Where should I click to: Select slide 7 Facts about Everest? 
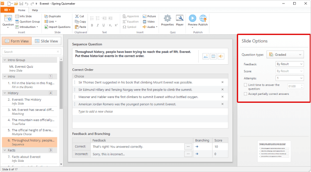(x=30, y=159)
